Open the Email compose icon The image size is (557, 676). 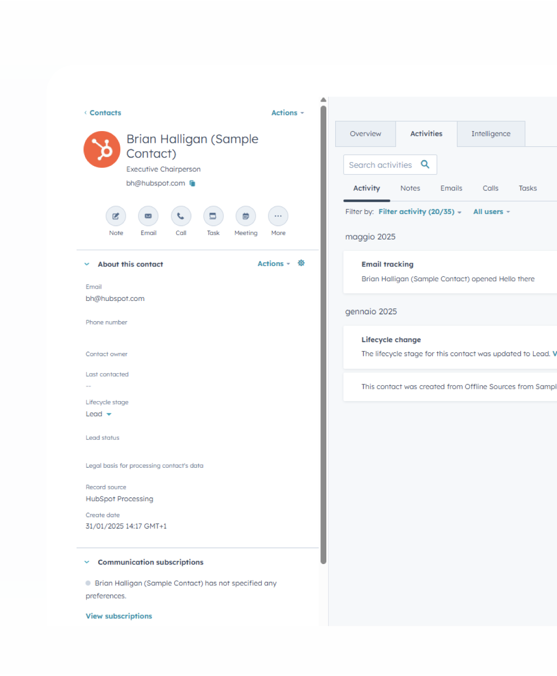(148, 216)
